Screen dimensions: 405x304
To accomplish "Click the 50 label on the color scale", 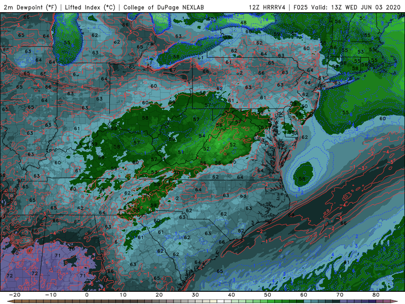I will (x=268, y=295).
